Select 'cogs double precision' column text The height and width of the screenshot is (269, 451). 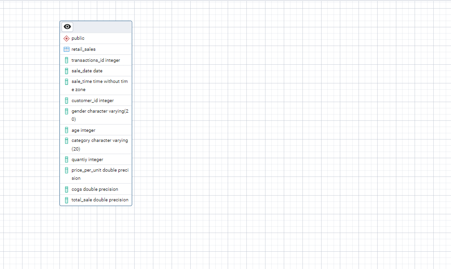(94, 189)
